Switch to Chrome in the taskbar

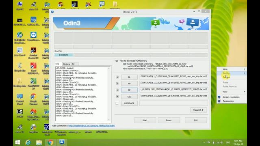pyautogui.click(x=50, y=142)
